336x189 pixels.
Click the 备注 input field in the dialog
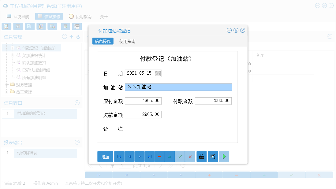[x=178, y=128]
